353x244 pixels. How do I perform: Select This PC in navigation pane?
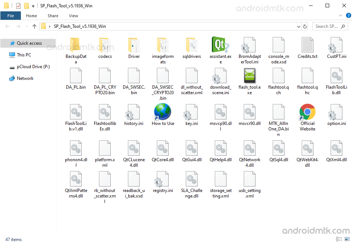tap(24, 55)
